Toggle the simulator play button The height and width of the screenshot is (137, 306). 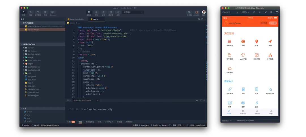260,12
